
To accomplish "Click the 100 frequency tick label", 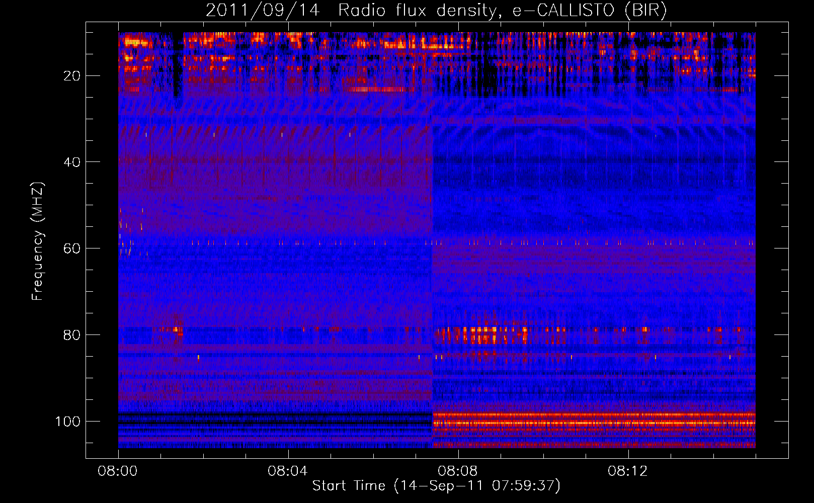I will tap(68, 421).
